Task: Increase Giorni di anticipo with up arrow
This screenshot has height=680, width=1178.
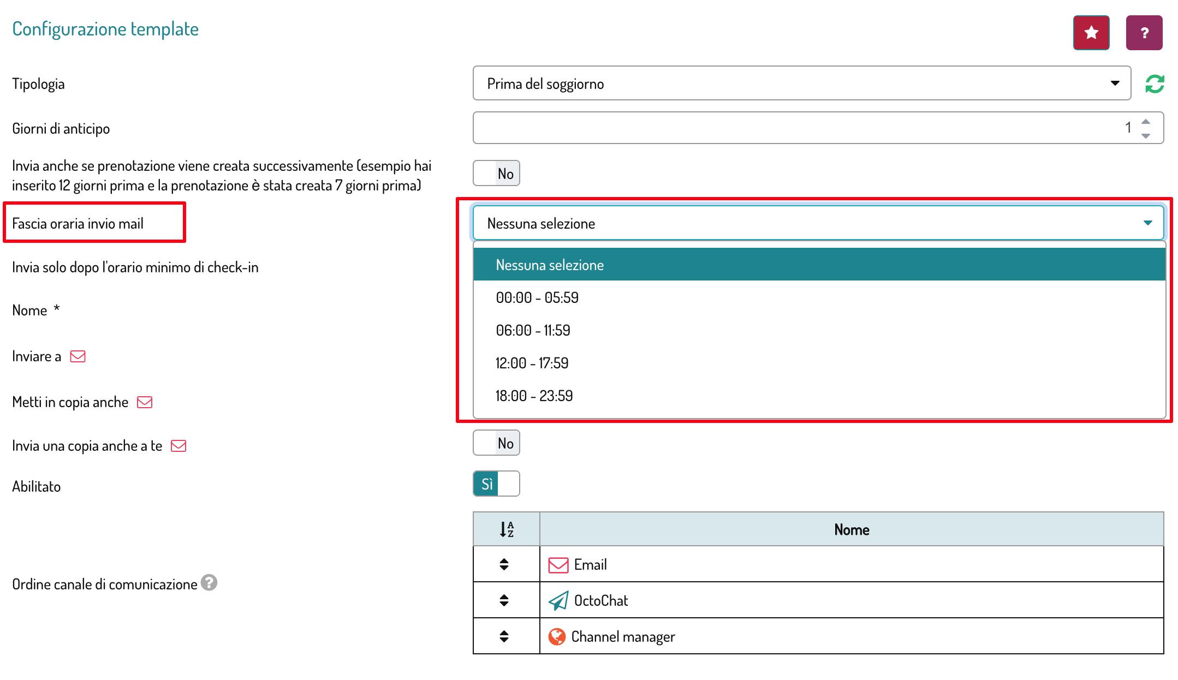Action: tap(1146, 122)
